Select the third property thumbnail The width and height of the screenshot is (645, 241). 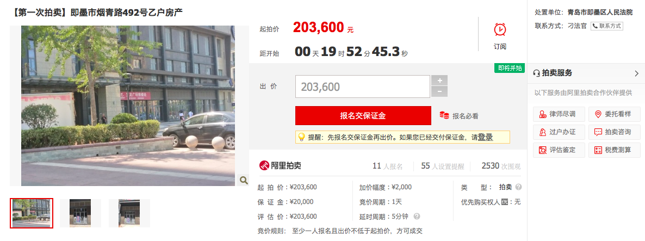click(129, 213)
